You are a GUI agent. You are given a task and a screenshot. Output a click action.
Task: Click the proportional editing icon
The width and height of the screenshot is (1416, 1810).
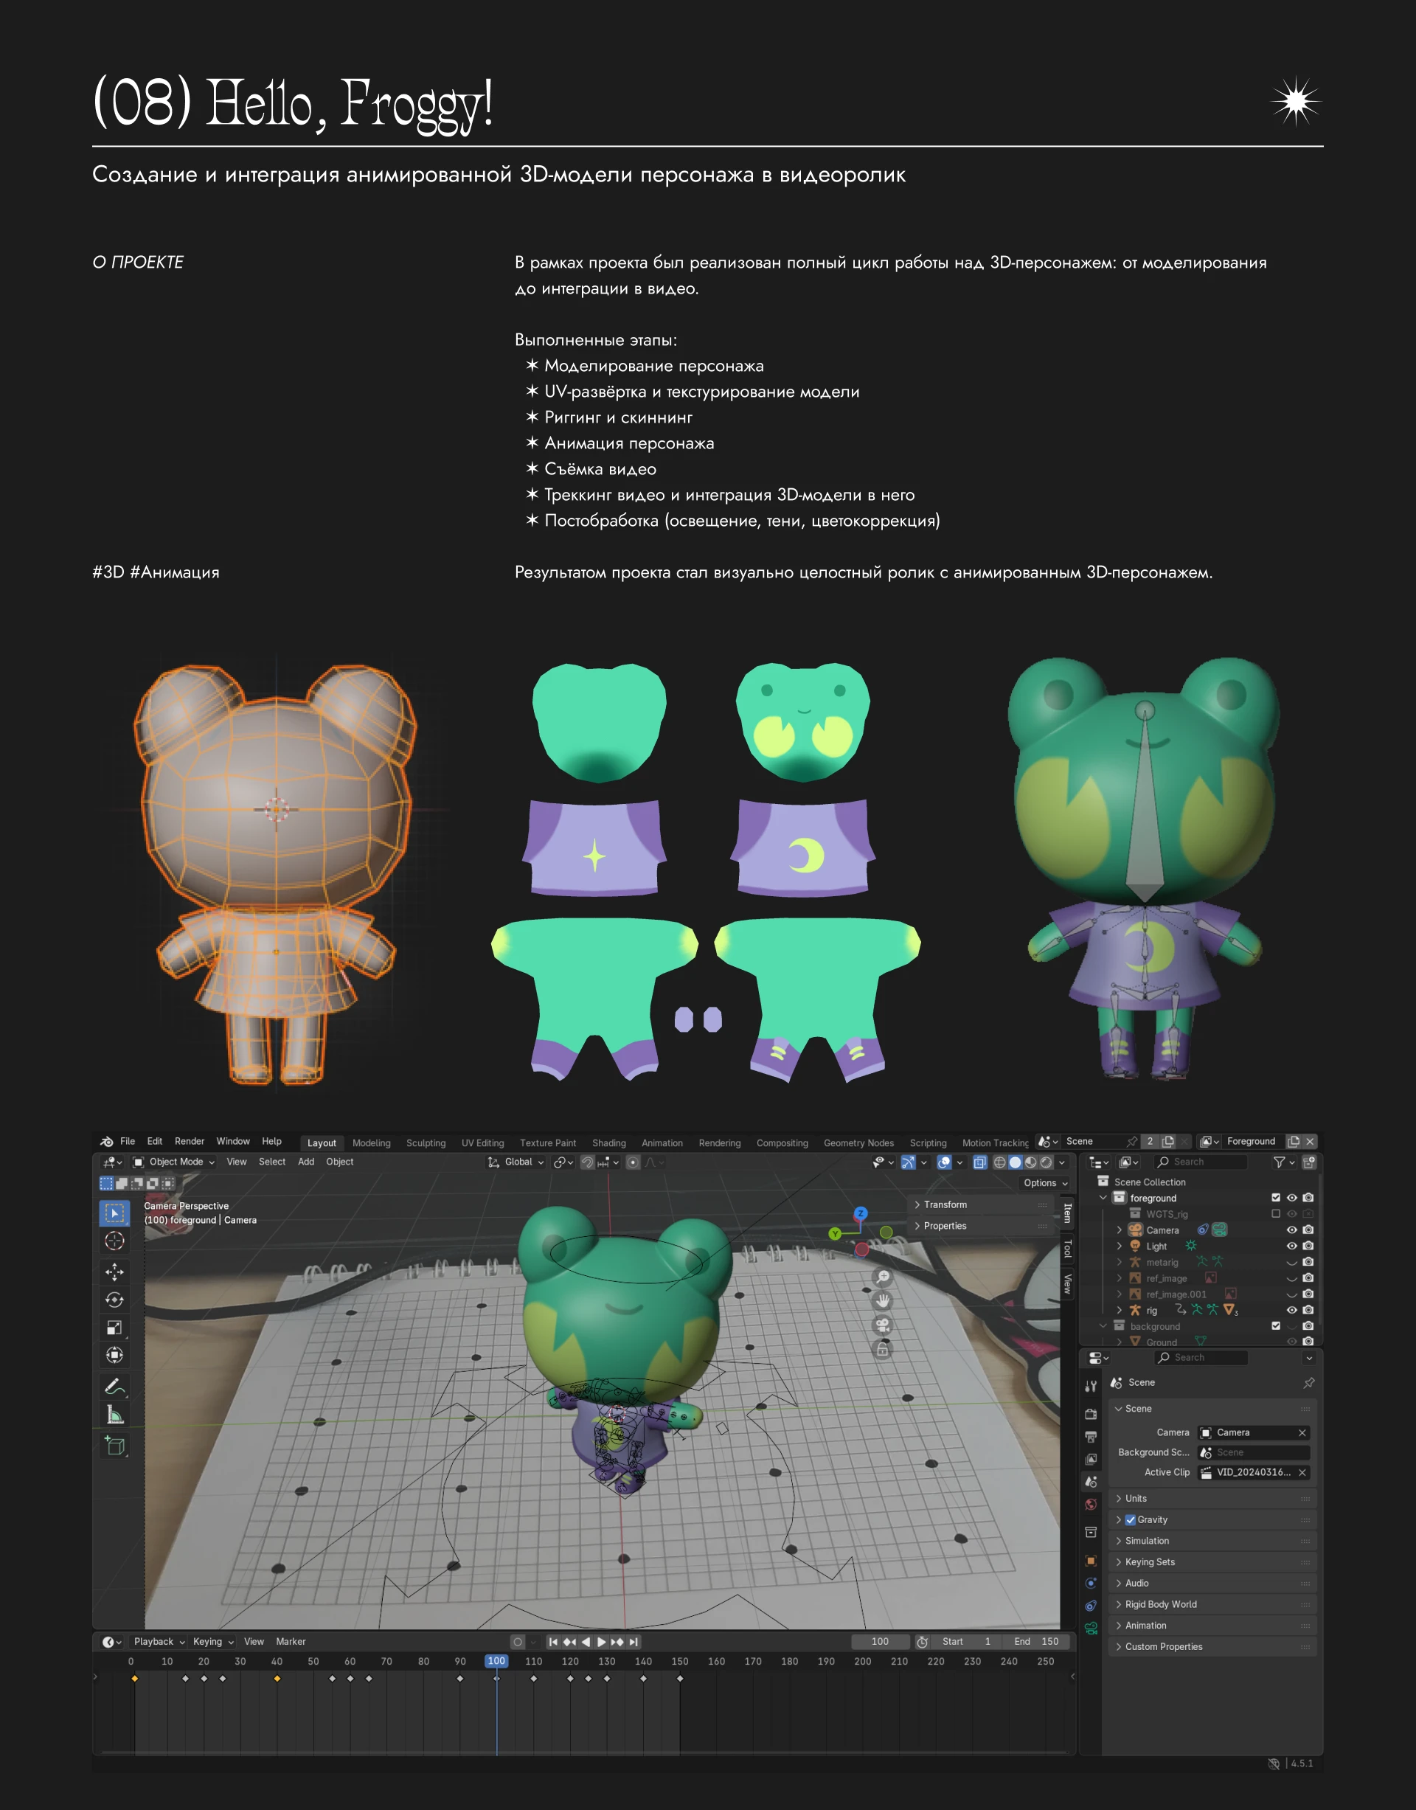(x=633, y=1162)
